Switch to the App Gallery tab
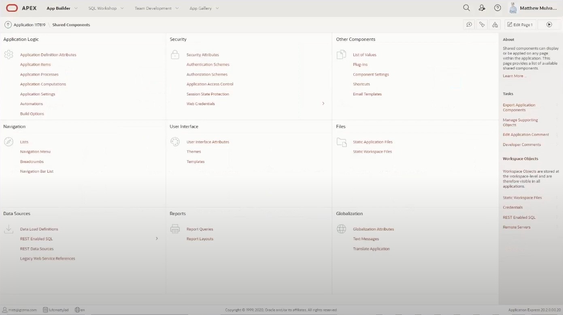The height and width of the screenshot is (315, 563). pos(201,8)
